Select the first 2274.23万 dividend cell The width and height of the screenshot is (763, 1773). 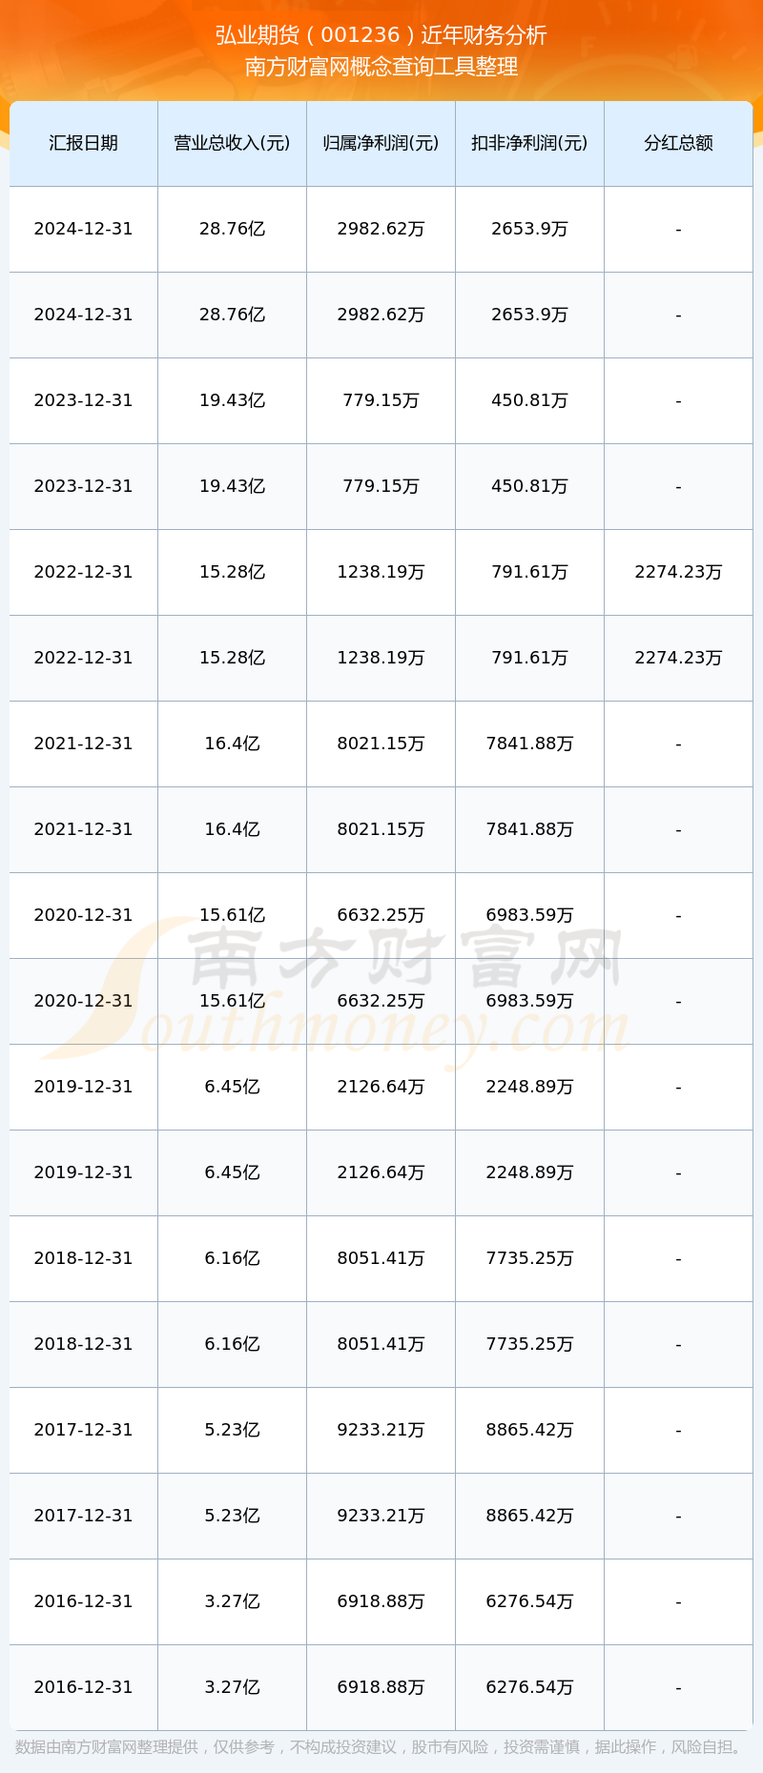point(678,572)
